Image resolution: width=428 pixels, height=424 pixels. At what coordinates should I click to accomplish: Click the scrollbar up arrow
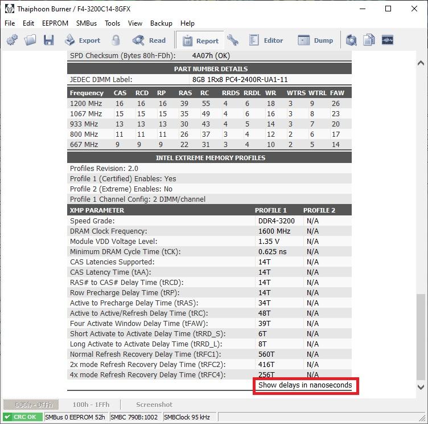click(x=421, y=63)
